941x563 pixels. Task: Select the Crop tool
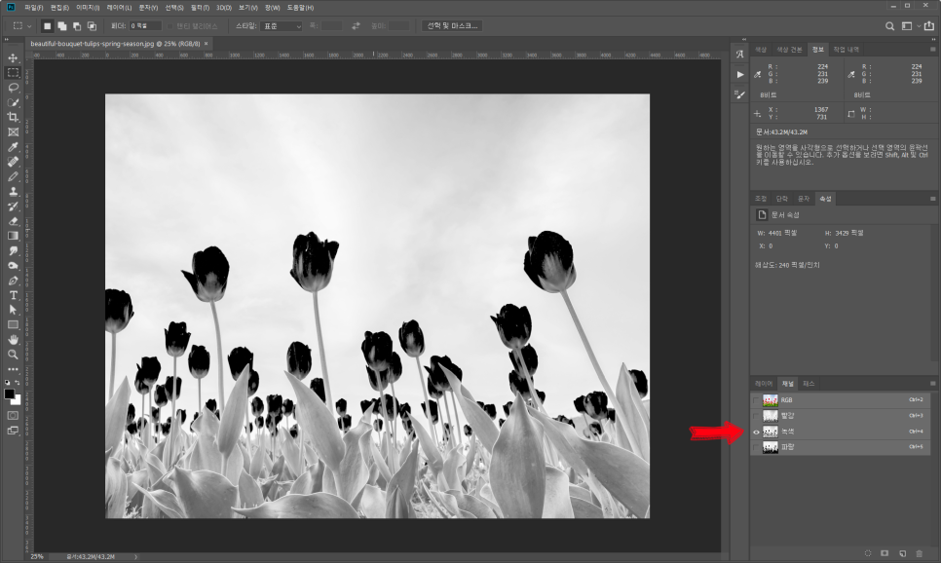tap(13, 117)
